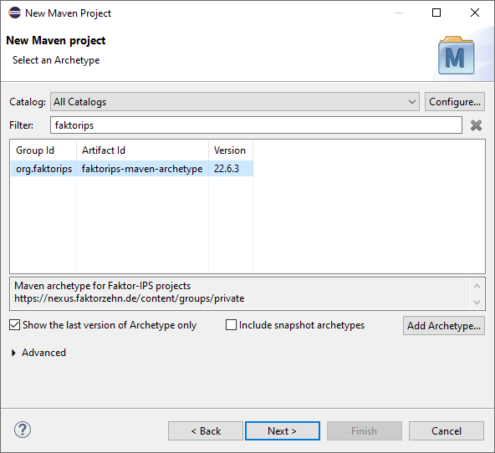Click into the Filter text field

point(256,125)
